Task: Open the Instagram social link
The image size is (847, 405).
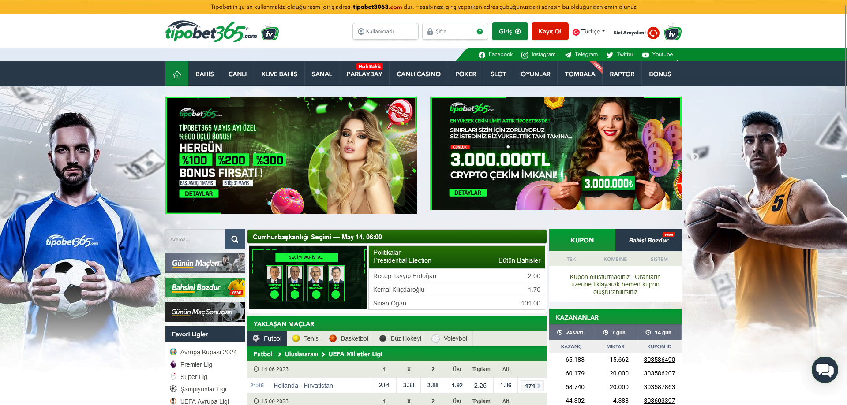Action: click(x=539, y=55)
